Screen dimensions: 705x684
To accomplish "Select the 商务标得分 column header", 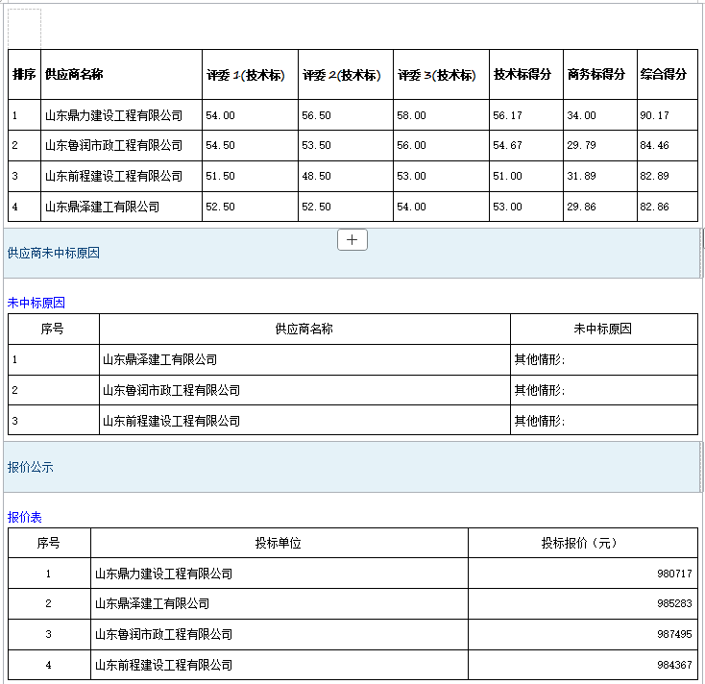I will [596, 75].
